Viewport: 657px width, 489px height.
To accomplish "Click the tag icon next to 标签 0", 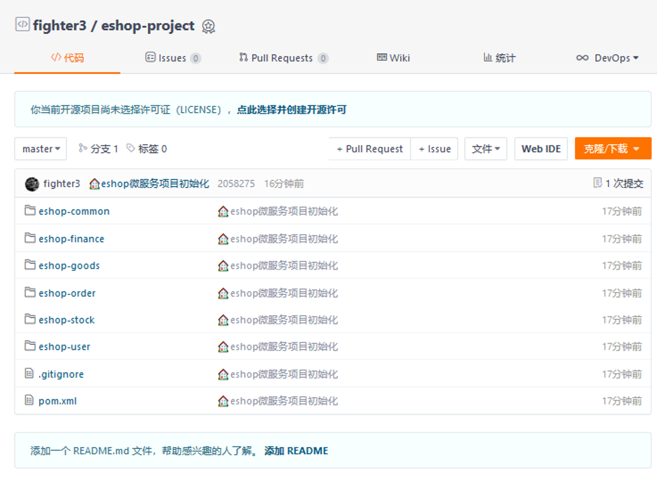I will coord(131,148).
